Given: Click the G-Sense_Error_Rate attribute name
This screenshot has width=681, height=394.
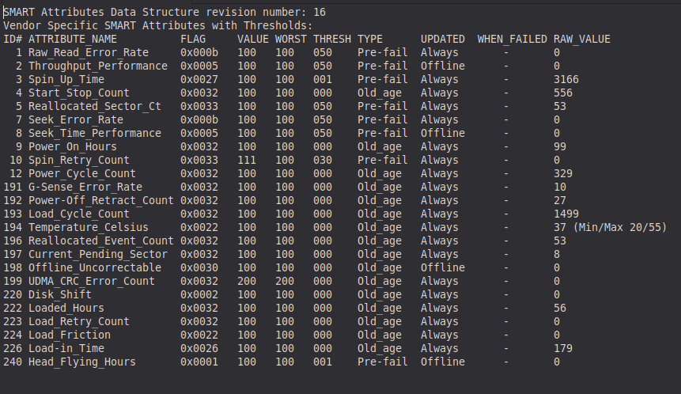Looking at the screenshot, I should [x=85, y=188].
